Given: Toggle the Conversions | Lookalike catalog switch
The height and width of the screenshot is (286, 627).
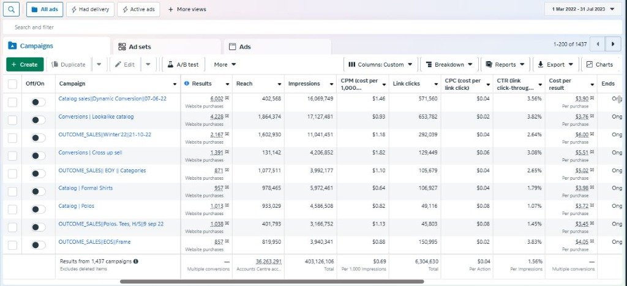Looking at the screenshot, I should click(39, 120).
